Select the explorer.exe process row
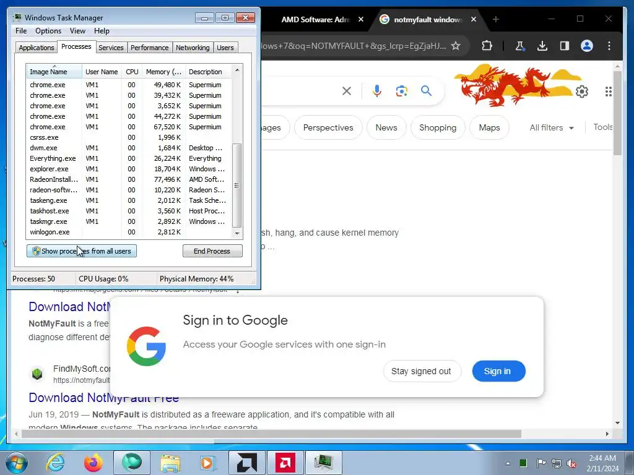The width and height of the screenshot is (634, 475). point(129,169)
